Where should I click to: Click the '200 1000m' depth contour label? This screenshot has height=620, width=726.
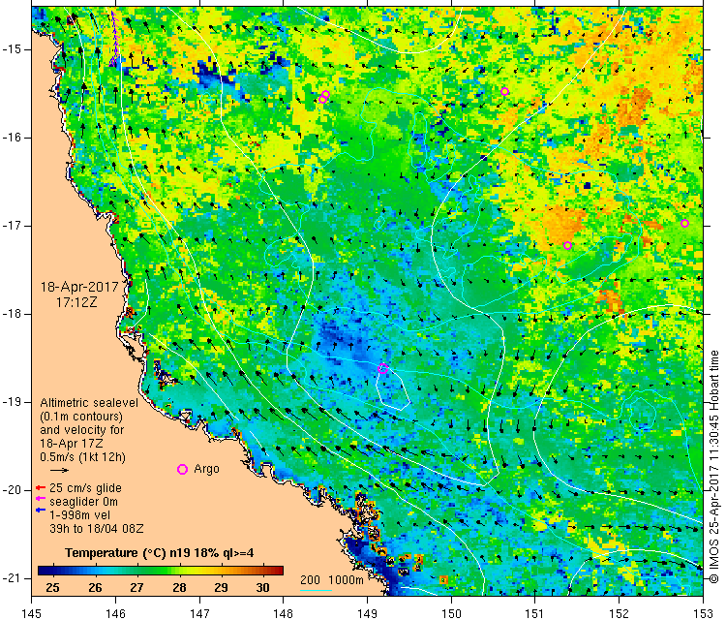(x=331, y=579)
